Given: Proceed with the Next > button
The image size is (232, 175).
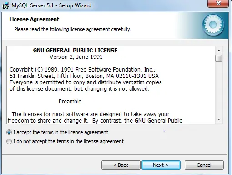Looking at the screenshot, I should tap(161, 165).
